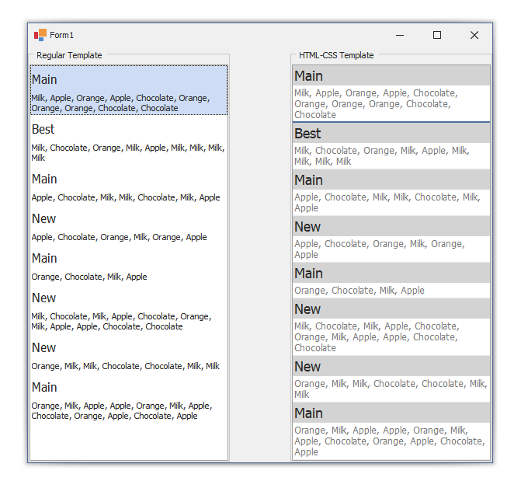The height and width of the screenshot is (488, 521).
Task: Select the 'Best' heading in Regular Template list
Action: pos(43,129)
